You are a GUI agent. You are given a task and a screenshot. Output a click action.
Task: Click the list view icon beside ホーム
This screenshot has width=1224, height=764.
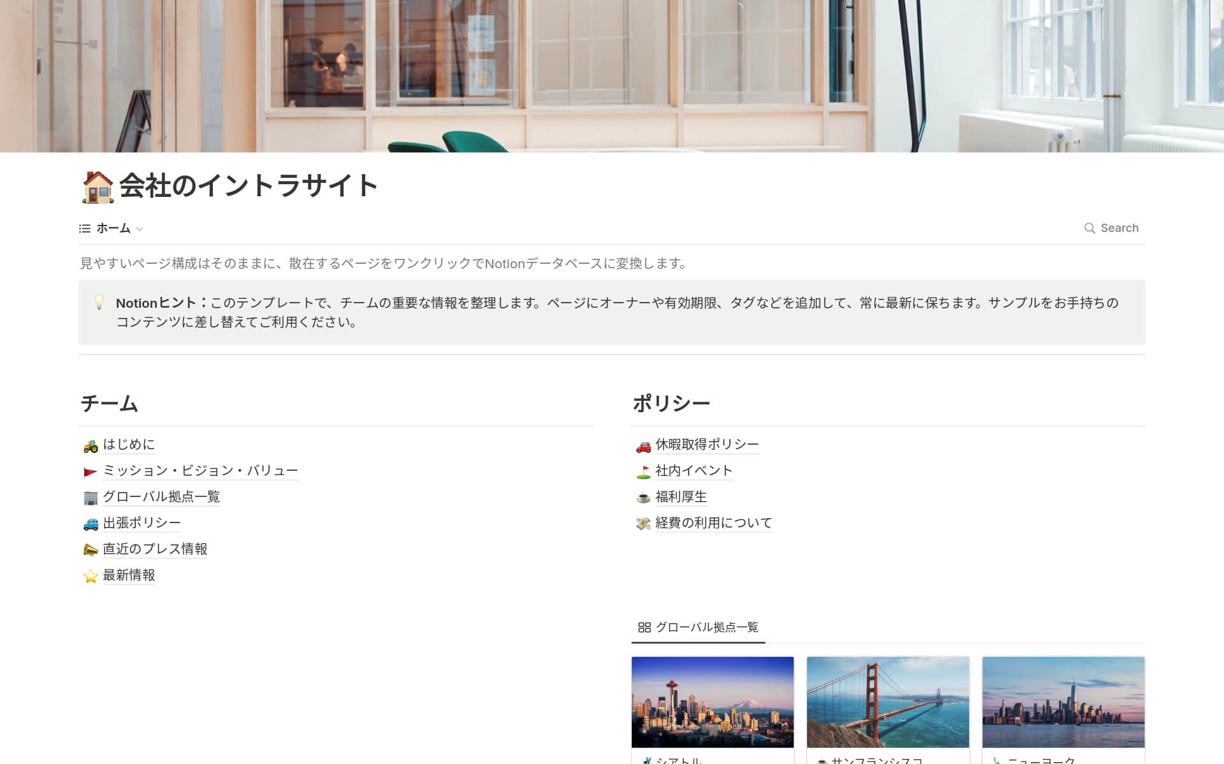85,228
